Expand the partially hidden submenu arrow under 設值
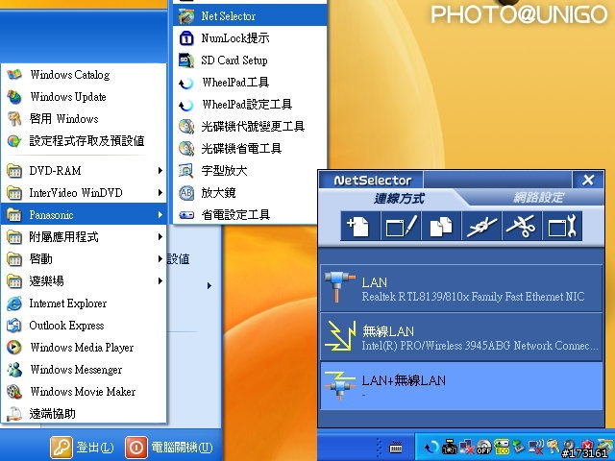The height and width of the screenshot is (461, 615). point(209,286)
